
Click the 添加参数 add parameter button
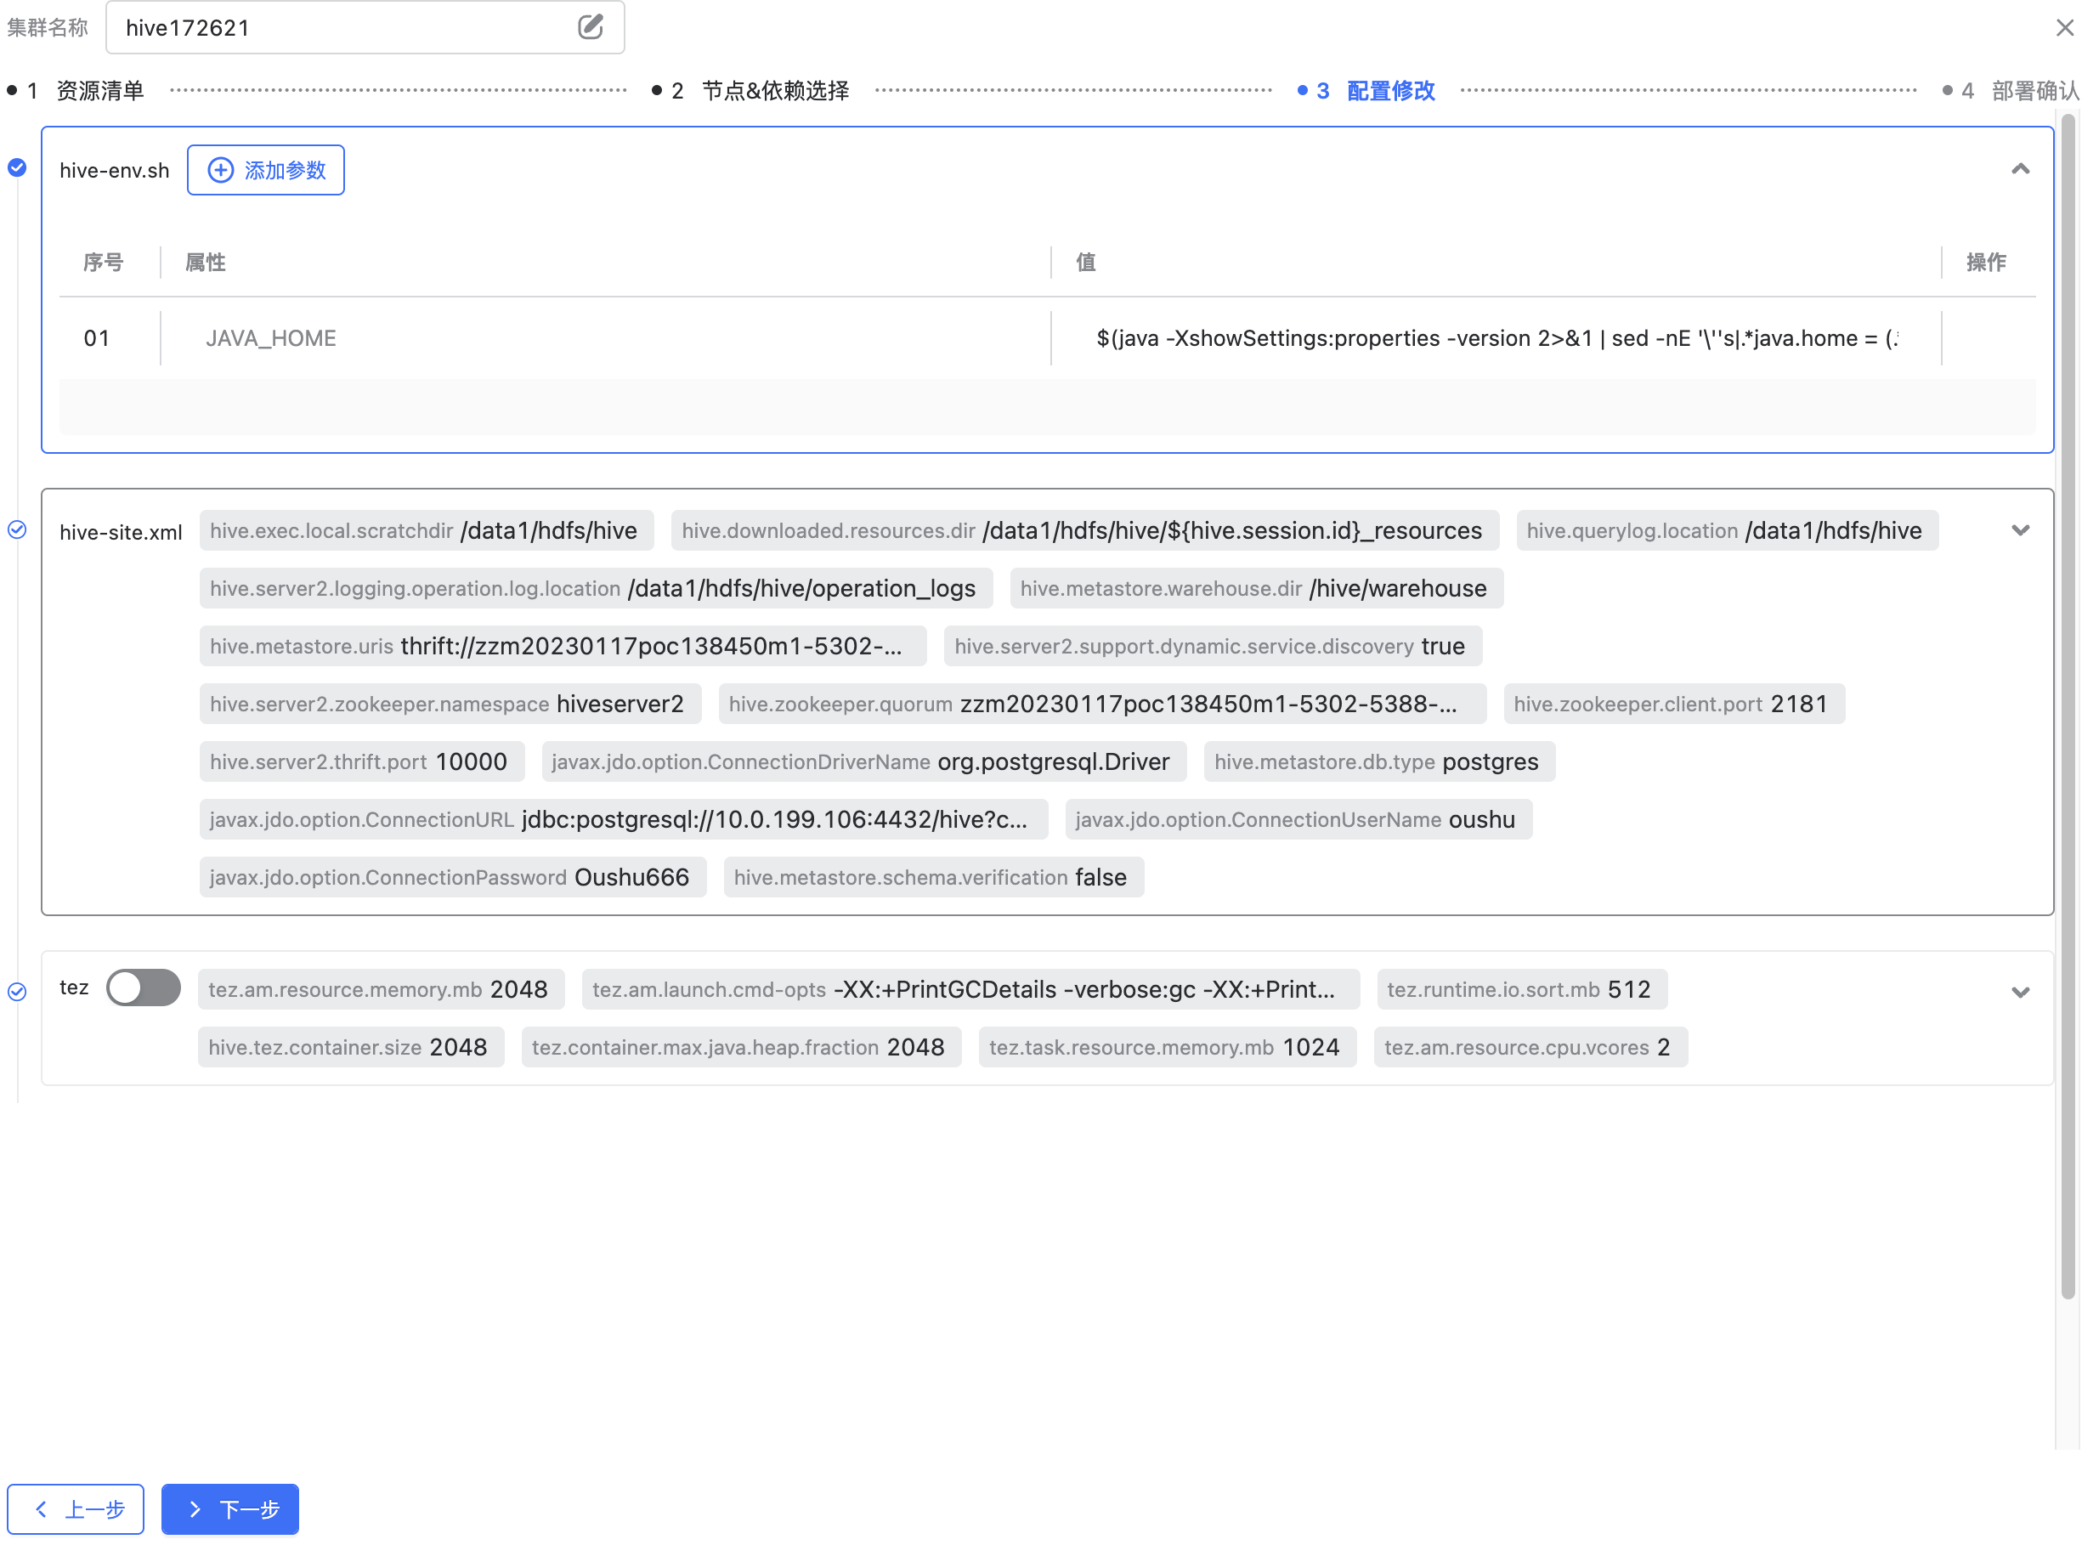pyautogui.click(x=266, y=170)
